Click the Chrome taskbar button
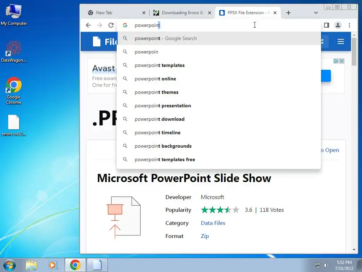362x272 pixels. pyautogui.click(x=75, y=265)
